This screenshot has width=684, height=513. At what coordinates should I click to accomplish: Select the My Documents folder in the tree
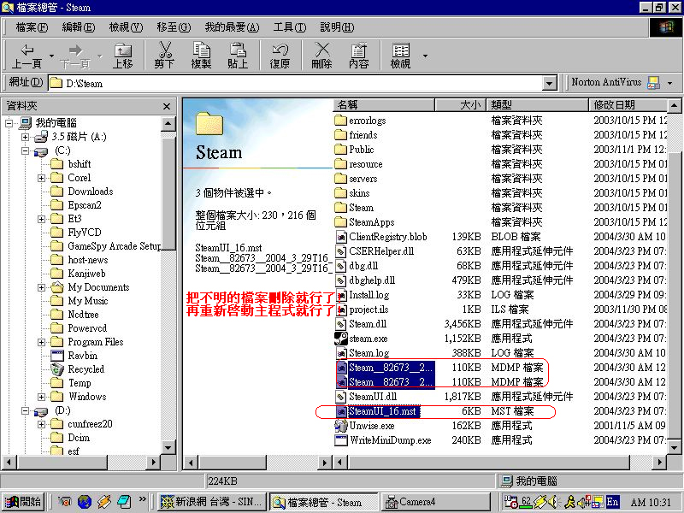[x=98, y=287]
